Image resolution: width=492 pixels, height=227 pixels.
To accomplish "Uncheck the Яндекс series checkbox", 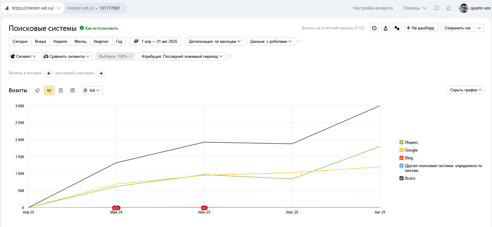I will (402, 142).
